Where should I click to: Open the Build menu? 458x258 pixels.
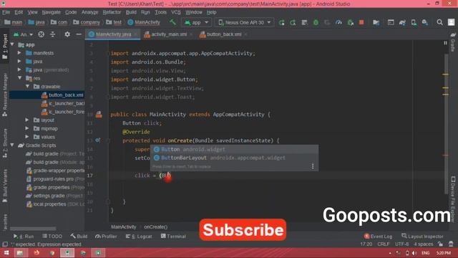click(x=131, y=12)
